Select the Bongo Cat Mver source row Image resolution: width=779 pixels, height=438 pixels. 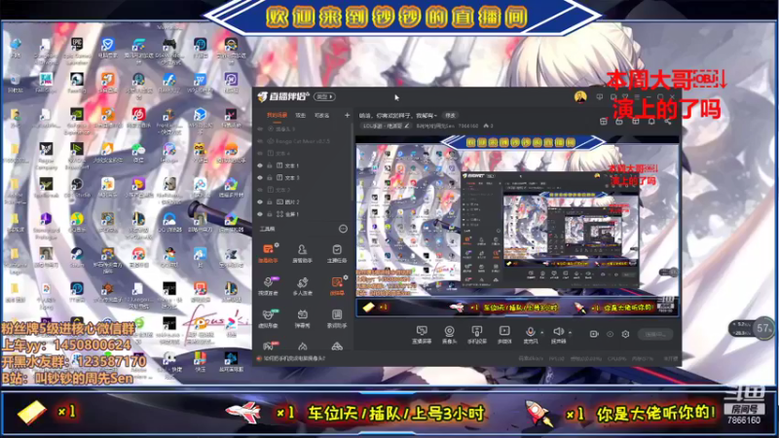(x=304, y=141)
